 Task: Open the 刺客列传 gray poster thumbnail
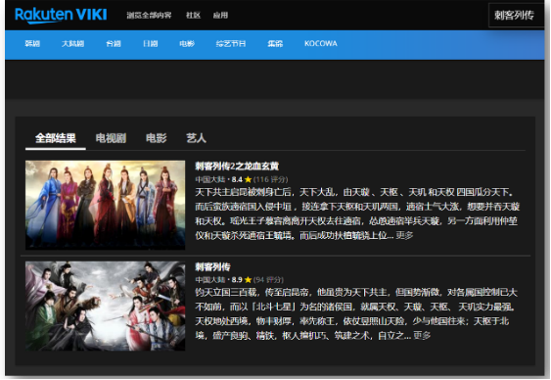(105, 306)
